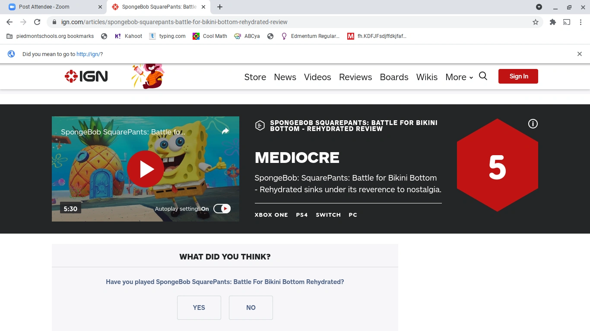This screenshot has height=331, width=590.
Task: Click the share icon on the video player
Action: (x=226, y=131)
